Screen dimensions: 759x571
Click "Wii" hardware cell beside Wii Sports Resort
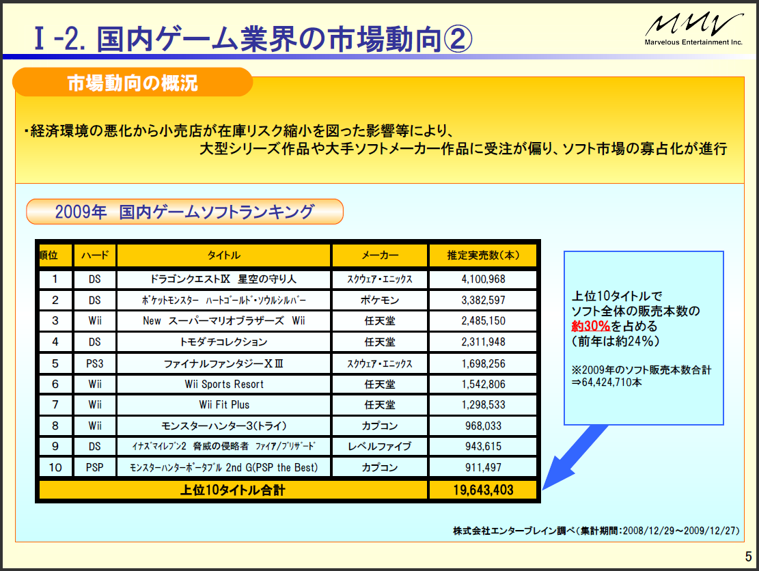pos(95,385)
